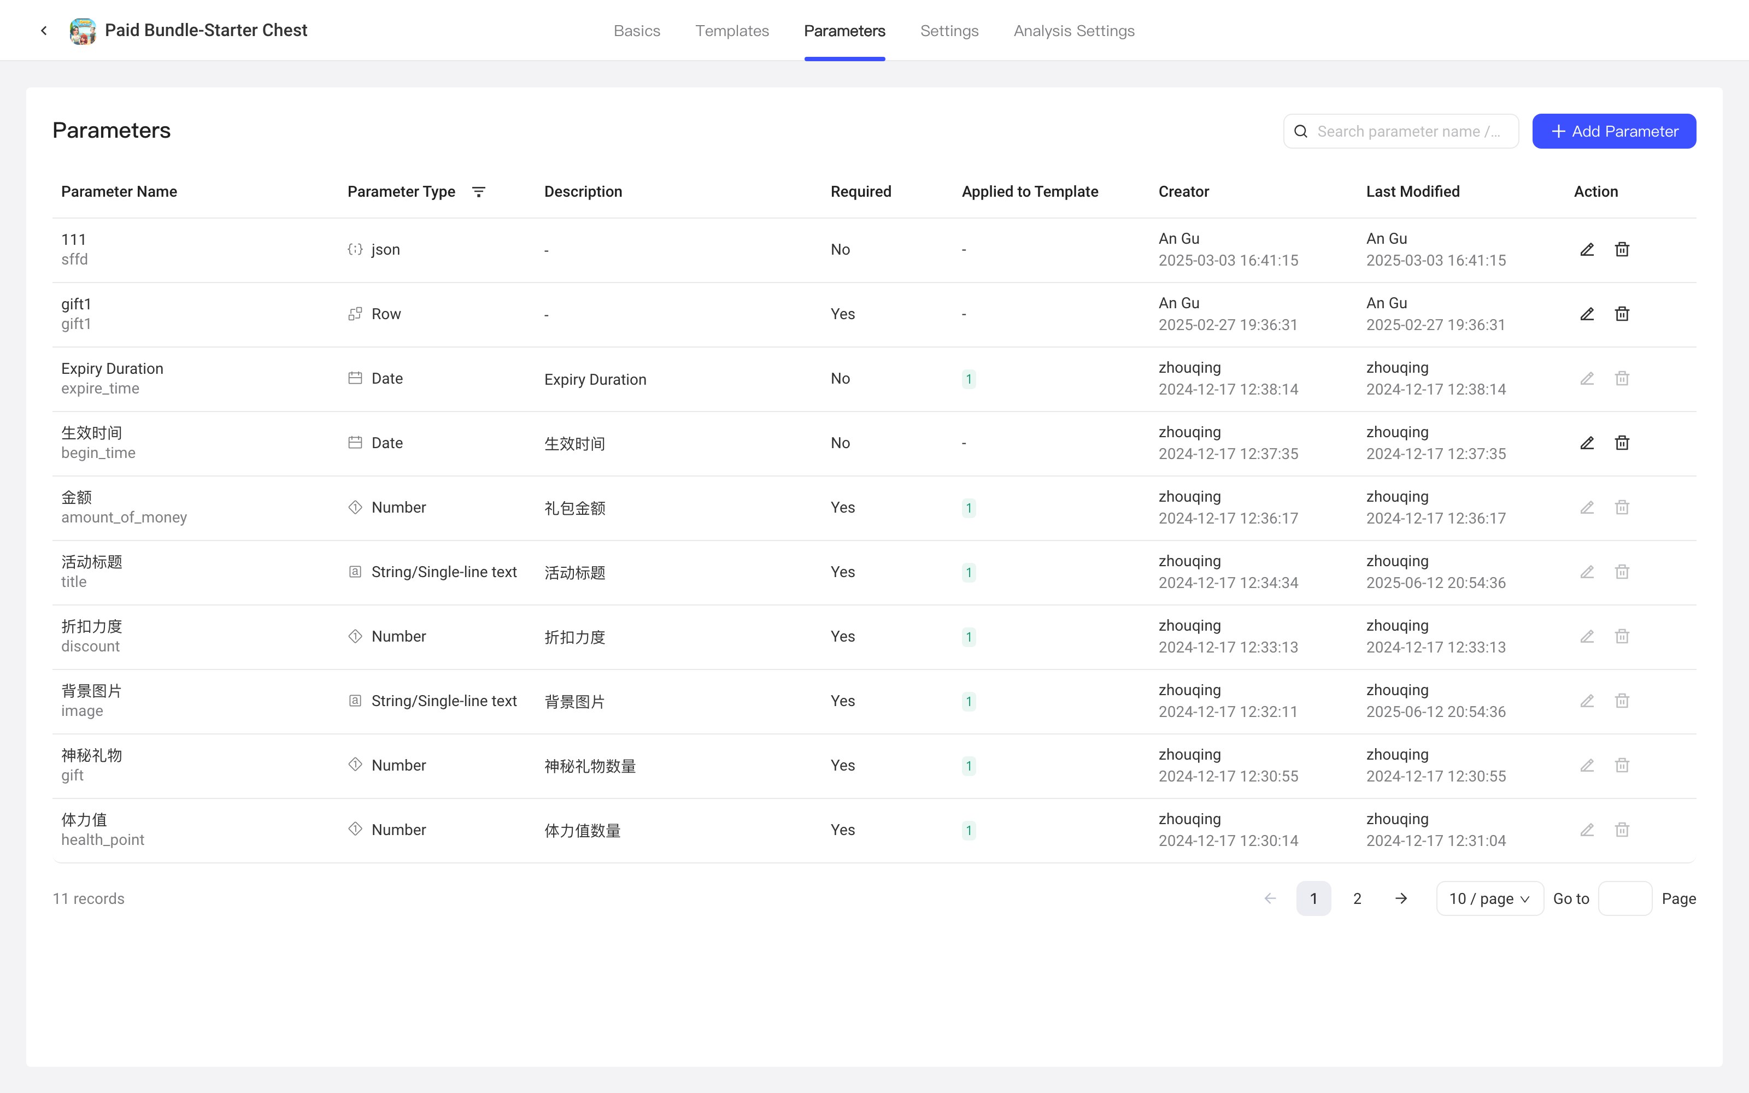Click the Last Modified column header
The width and height of the screenshot is (1749, 1093).
point(1413,192)
